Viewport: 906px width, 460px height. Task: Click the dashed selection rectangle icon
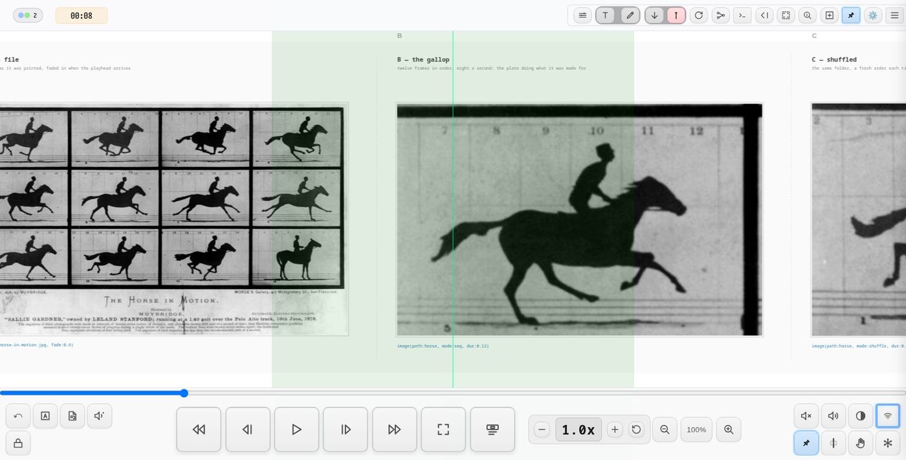[786, 16]
